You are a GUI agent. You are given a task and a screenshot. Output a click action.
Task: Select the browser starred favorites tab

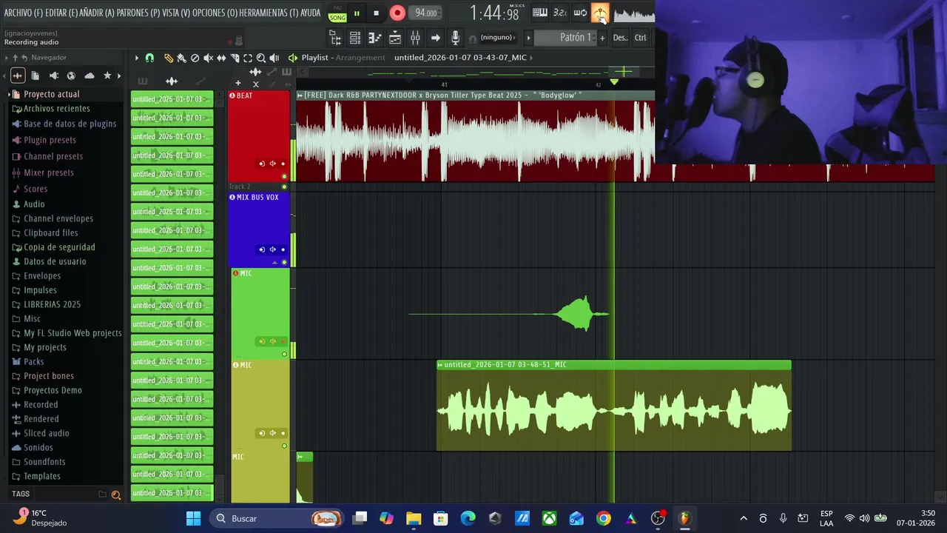(x=107, y=76)
